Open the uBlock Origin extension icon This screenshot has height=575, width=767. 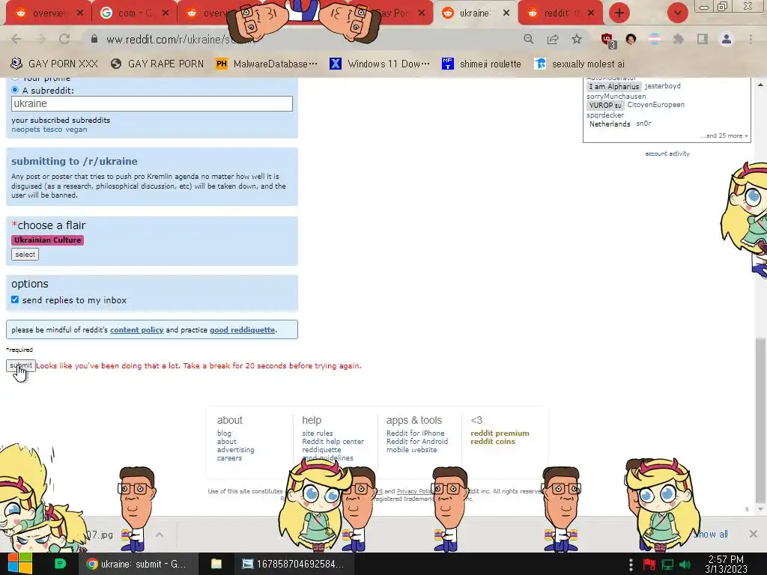608,40
